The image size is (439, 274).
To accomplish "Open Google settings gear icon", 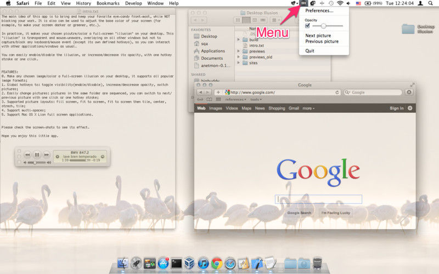I will [410, 108].
